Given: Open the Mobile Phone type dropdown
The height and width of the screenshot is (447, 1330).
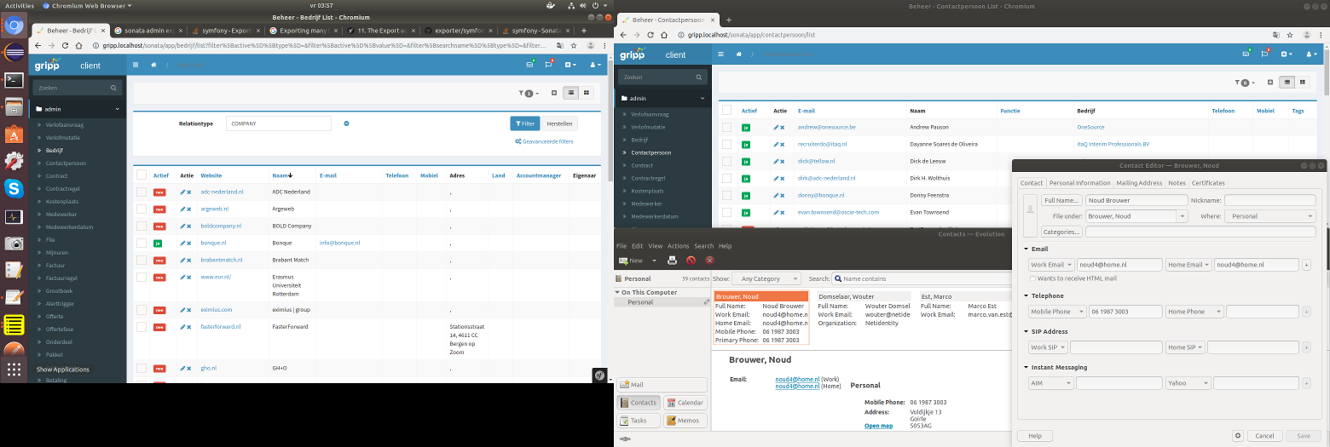Looking at the screenshot, I should (1057, 312).
